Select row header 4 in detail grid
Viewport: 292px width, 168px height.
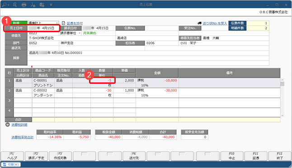(9, 113)
